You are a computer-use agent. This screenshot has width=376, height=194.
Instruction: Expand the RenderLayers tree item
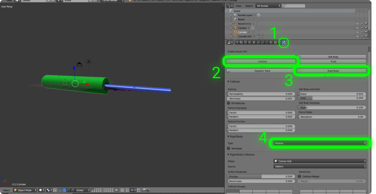point(231,15)
